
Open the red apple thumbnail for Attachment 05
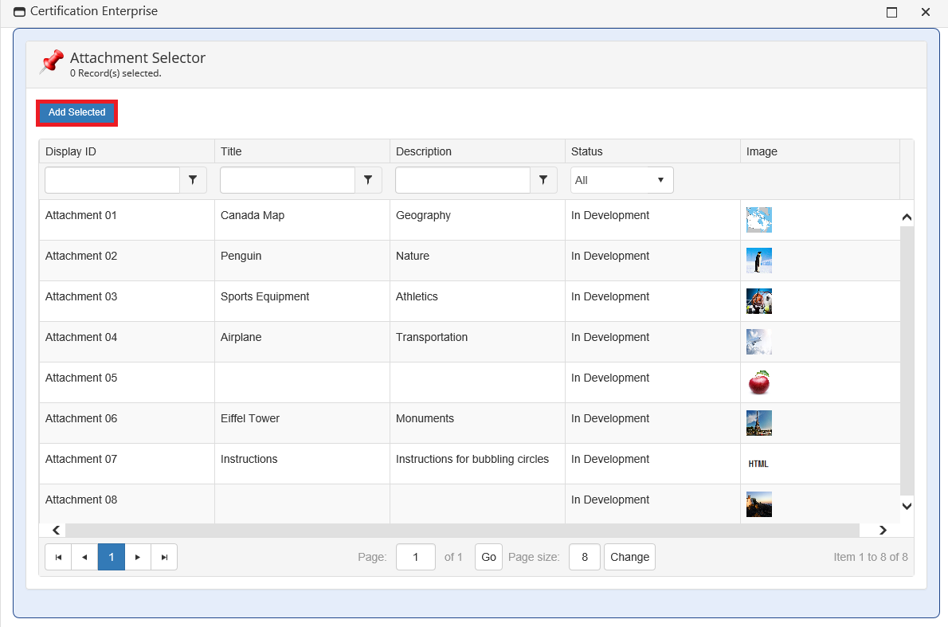tap(758, 382)
